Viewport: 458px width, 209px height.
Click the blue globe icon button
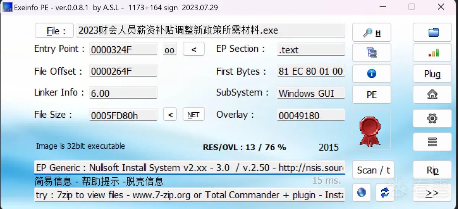tap(361, 193)
